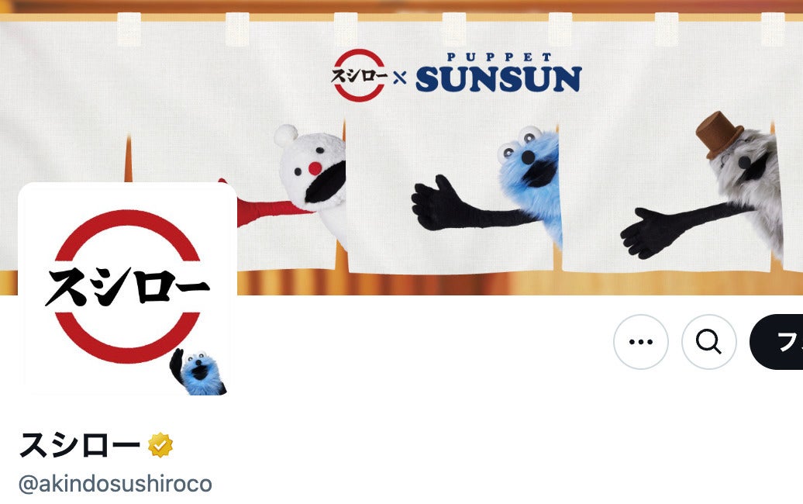Click the gray puppet's outstretched black hand

point(651,233)
